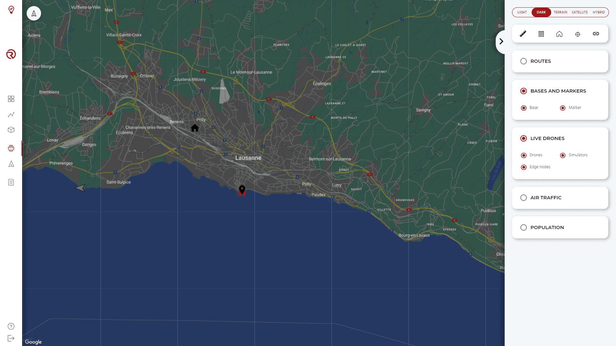This screenshot has height=346, width=616.
Task: Toggle the Marker option
Action: click(x=563, y=108)
